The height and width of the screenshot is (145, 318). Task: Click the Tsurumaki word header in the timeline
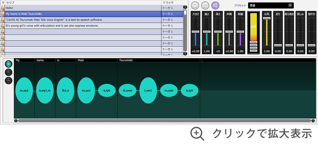(x=159, y=60)
